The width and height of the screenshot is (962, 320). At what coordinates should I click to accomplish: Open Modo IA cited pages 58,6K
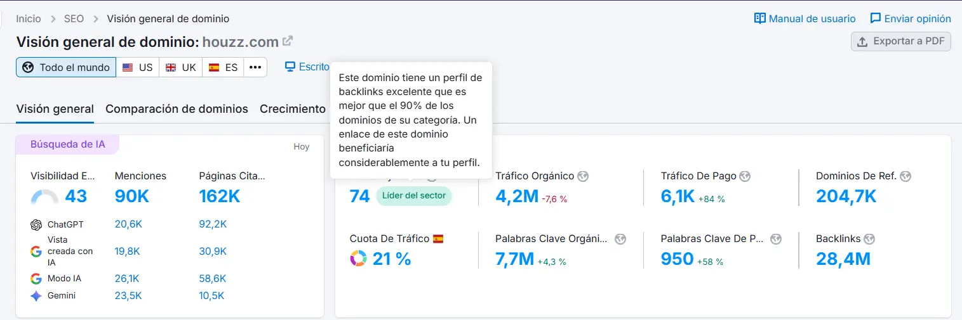(213, 279)
